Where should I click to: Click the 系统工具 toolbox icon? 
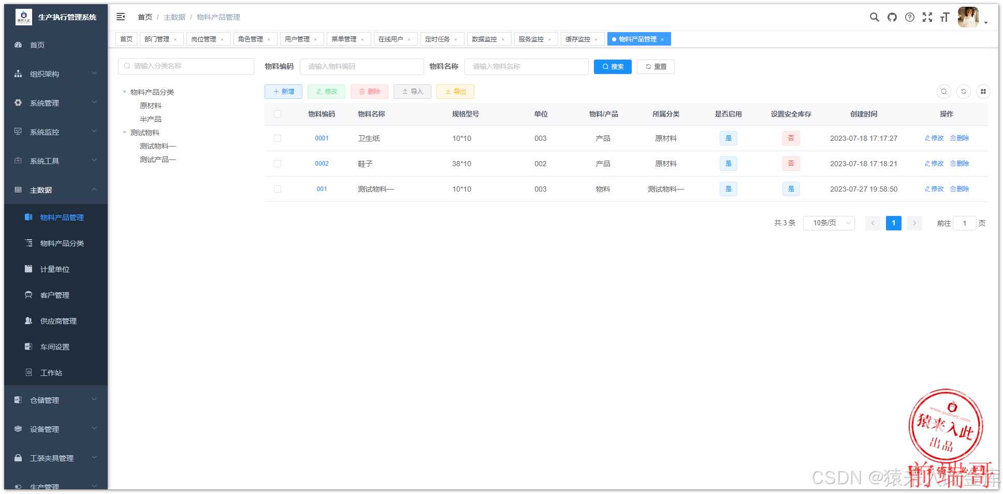click(18, 161)
